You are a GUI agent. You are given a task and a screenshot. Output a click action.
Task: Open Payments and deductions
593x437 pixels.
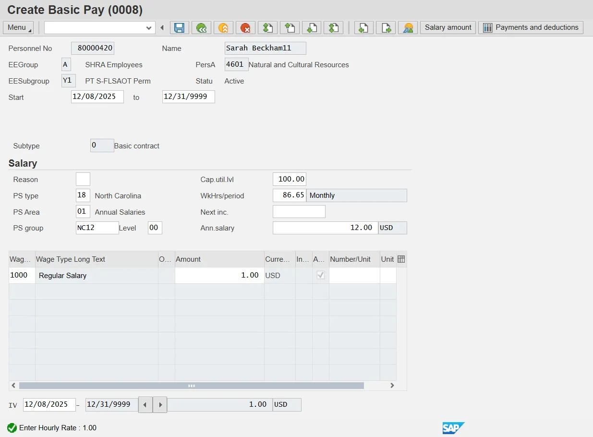531,28
